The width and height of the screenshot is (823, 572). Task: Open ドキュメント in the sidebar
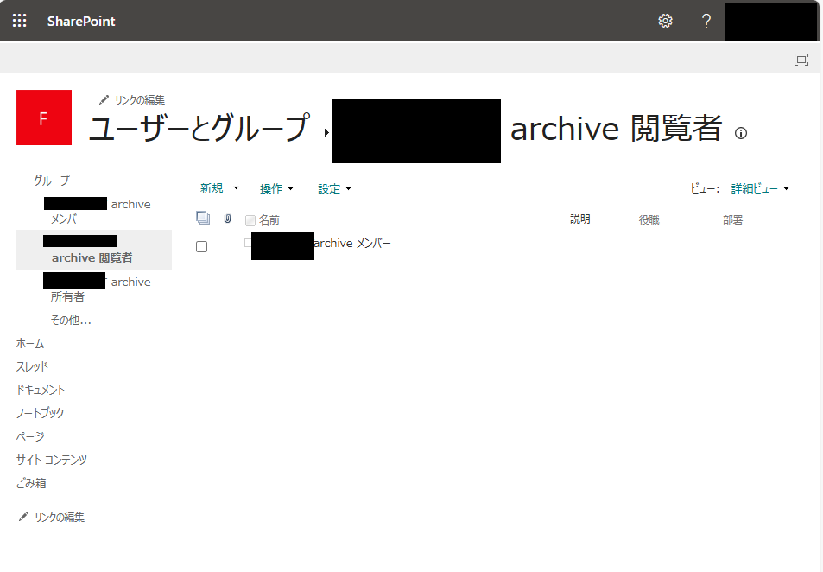(x=41, y=390)
